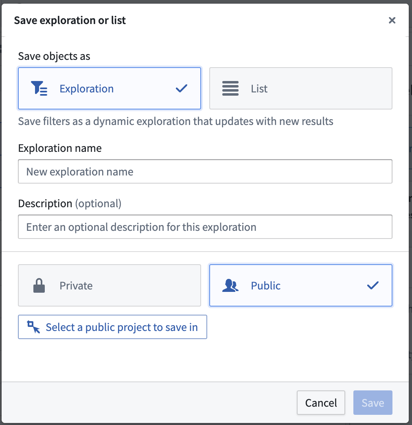412x425 pixels.
Task: Click the lock icon on Private card
Action: click(x=39, y=285)
